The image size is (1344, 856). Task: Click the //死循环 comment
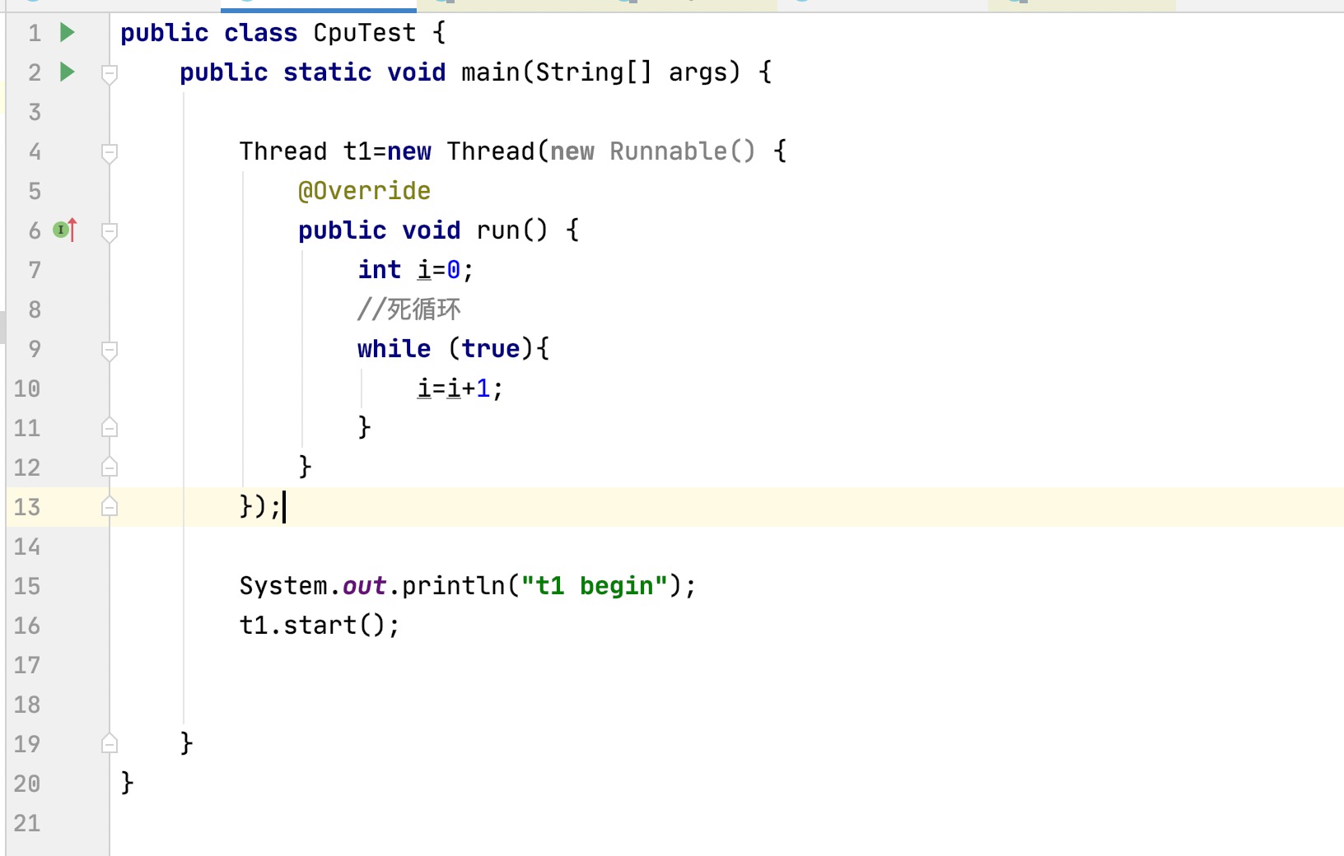click(409, 309)
